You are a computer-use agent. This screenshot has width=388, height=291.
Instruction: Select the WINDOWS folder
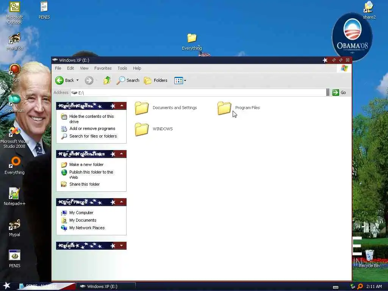click(154, 129)
